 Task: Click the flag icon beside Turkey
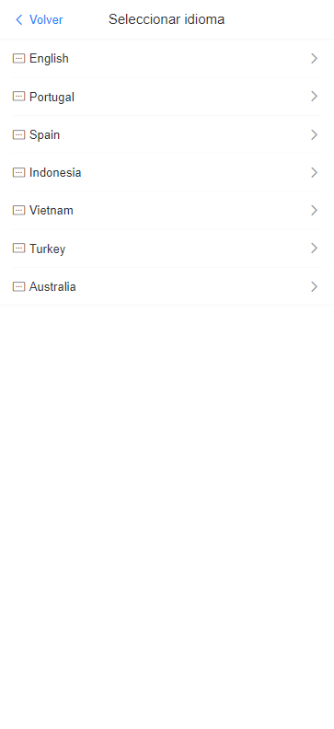18,249
